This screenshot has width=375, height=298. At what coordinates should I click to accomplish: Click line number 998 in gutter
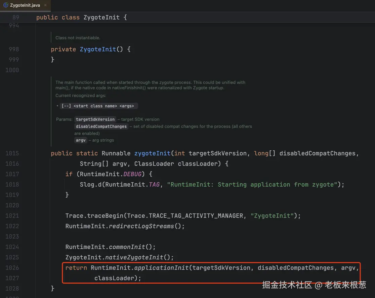tap(14, 49)
